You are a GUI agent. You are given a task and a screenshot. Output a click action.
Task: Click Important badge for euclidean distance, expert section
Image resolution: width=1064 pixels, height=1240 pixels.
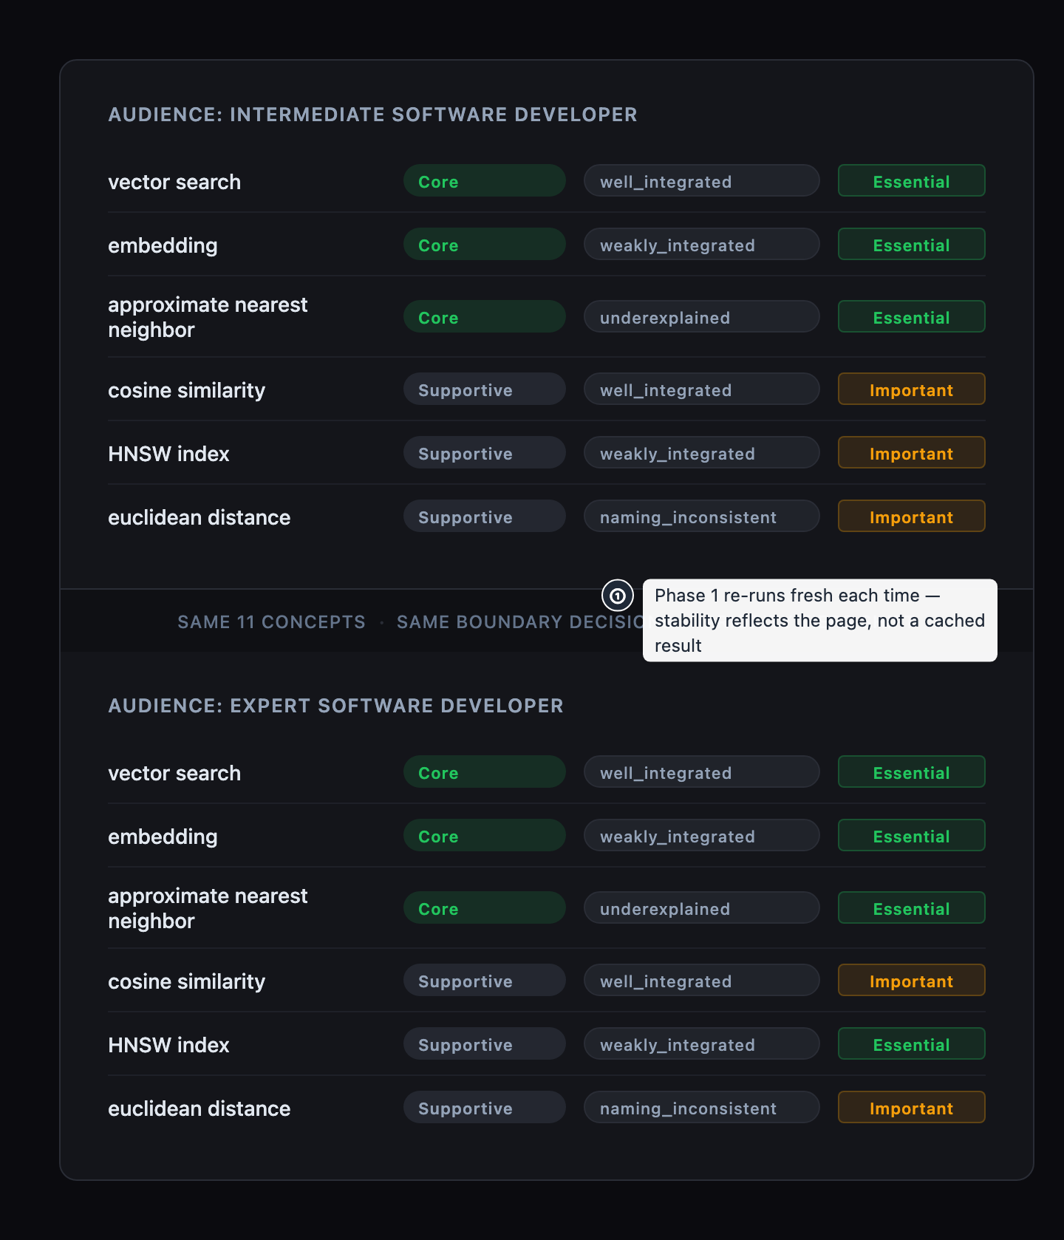[912, 1108]
